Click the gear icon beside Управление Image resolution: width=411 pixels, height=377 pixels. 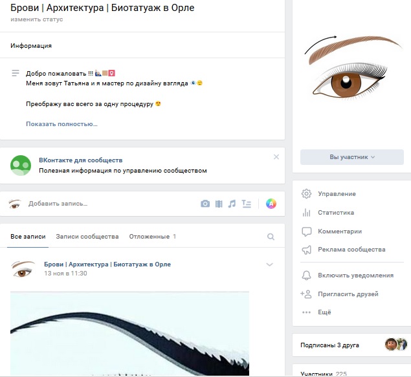(306, 194)
